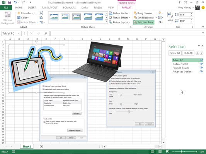Click the insert function fx icon
The height and width of the screenshot is (154, 206).
tap(46, 33)
